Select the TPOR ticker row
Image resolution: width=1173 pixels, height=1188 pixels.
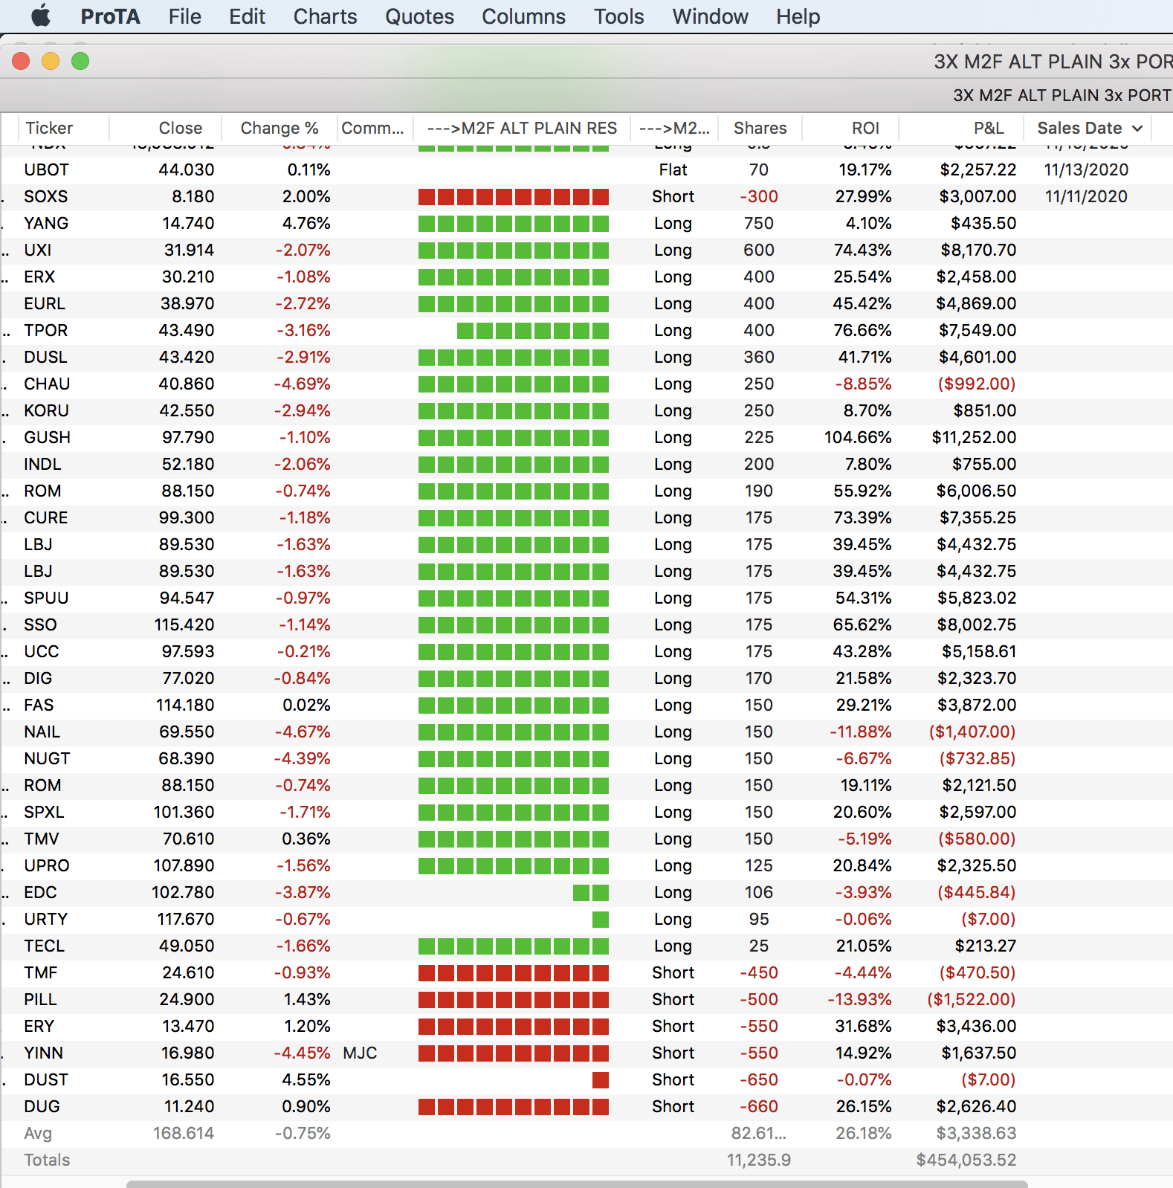coord(45,330)
